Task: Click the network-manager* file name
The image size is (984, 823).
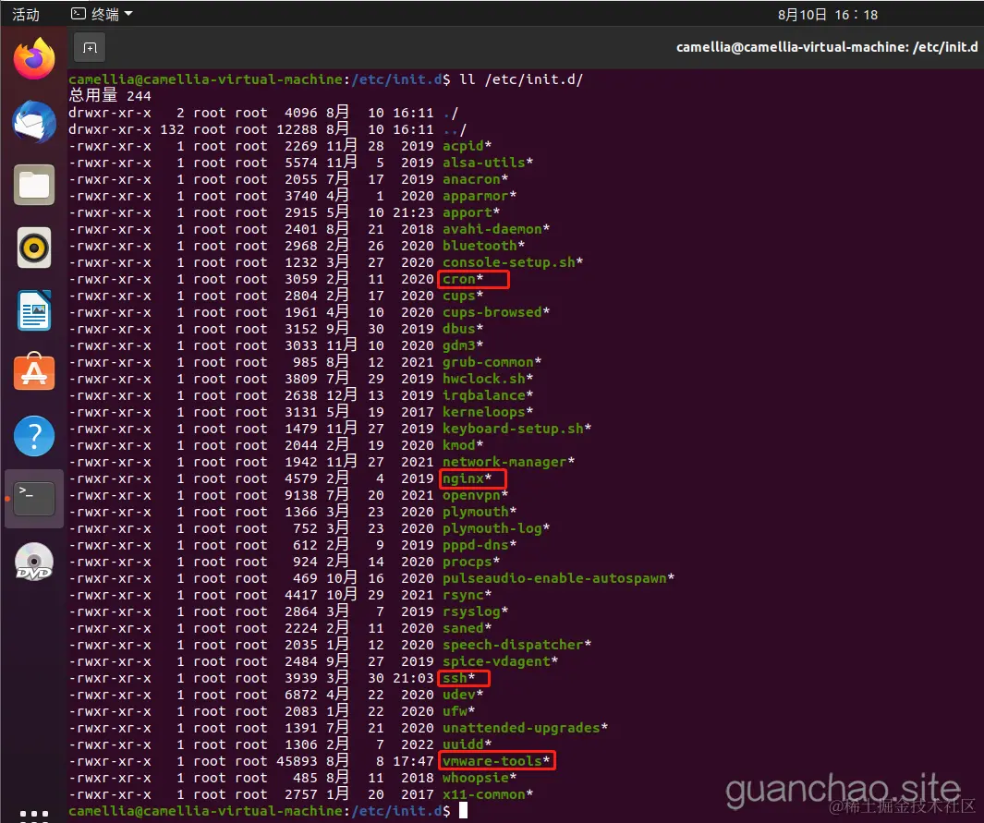Action: (x=508, y=463)
